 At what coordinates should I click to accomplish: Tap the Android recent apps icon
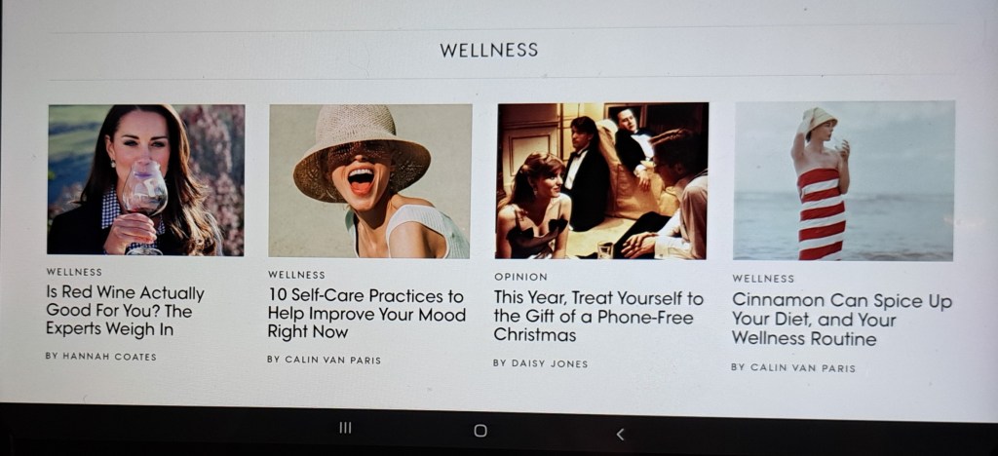coord(346,428)
